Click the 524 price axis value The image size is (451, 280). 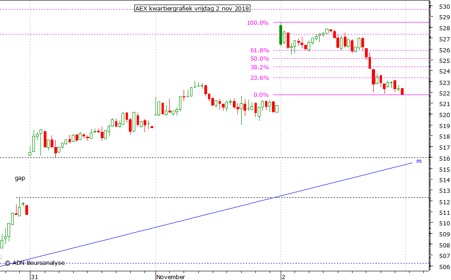click(445, 72)
